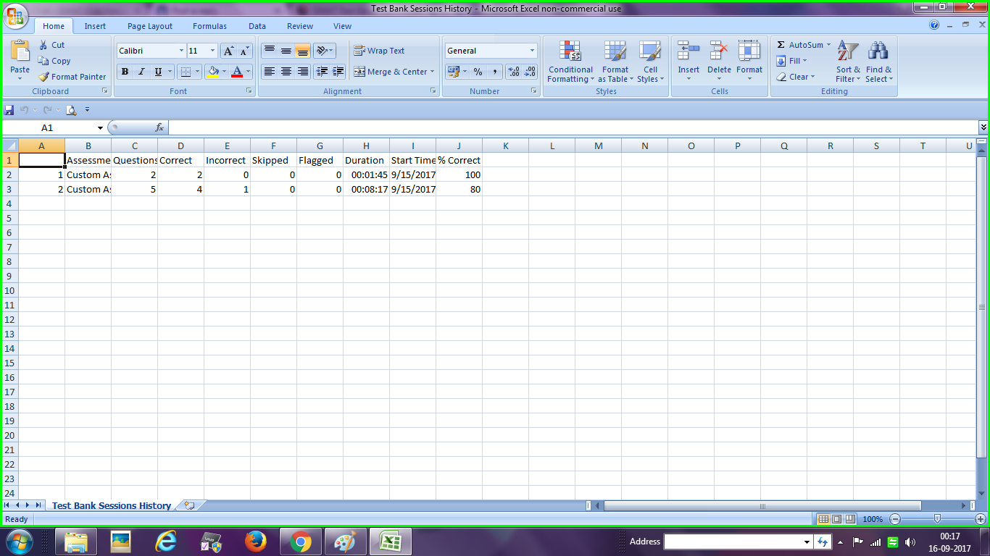Switch to Page Break Preview in status bar

tap(850, 519)
